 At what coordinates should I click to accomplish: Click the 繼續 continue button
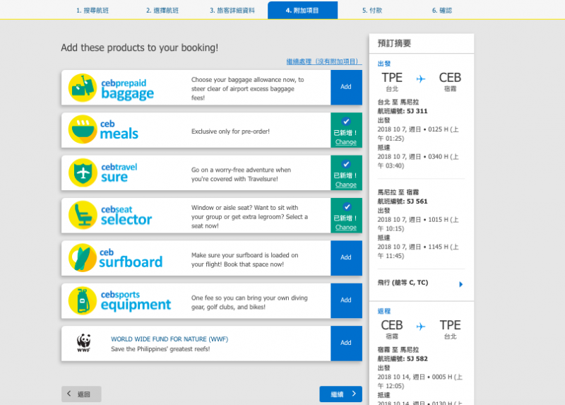point(340,394)
